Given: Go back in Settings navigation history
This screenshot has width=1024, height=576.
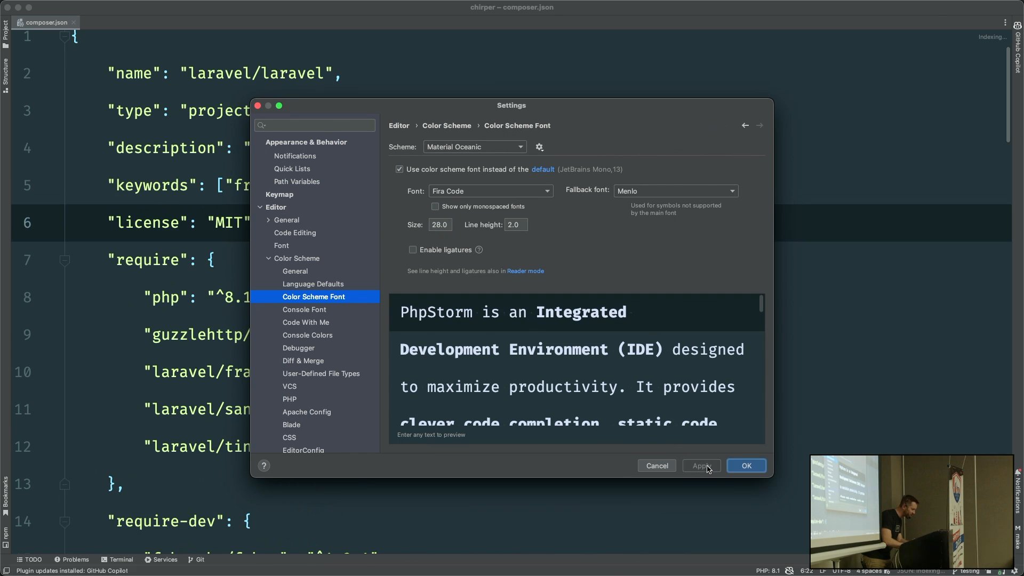Looking at the screenshot, I should pyautogui.click(x=745, y=126).
